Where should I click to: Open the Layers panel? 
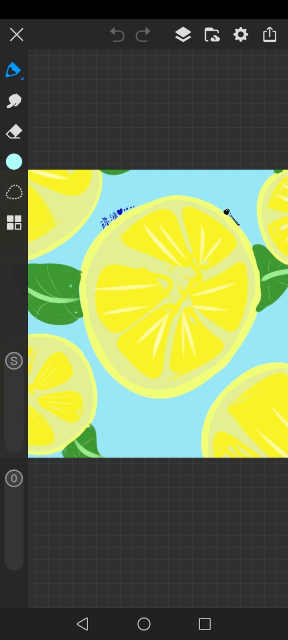183,35
